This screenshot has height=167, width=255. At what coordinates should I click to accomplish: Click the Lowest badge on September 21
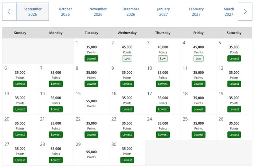[56, 135]
